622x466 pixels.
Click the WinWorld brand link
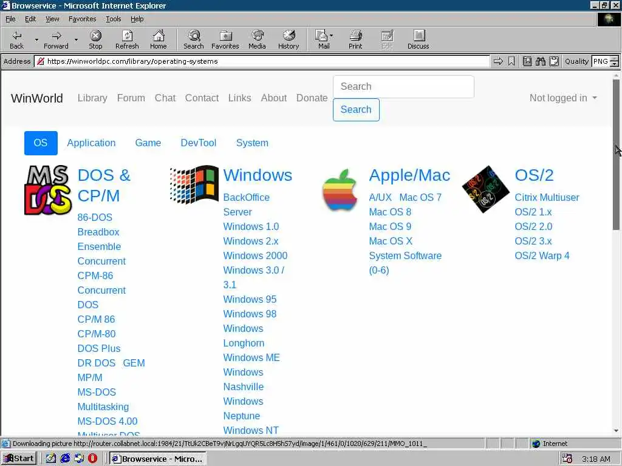(37, 98)
